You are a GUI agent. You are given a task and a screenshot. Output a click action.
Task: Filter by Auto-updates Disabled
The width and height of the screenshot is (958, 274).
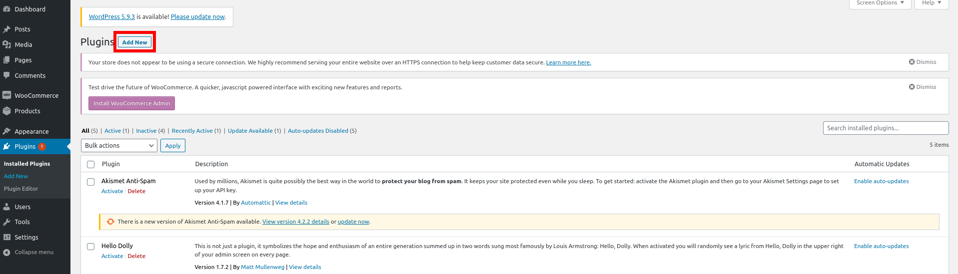[318, 131]
